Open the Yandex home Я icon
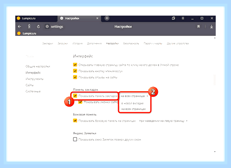The height and width of the screenshot is (168, 231). [29, 27]
